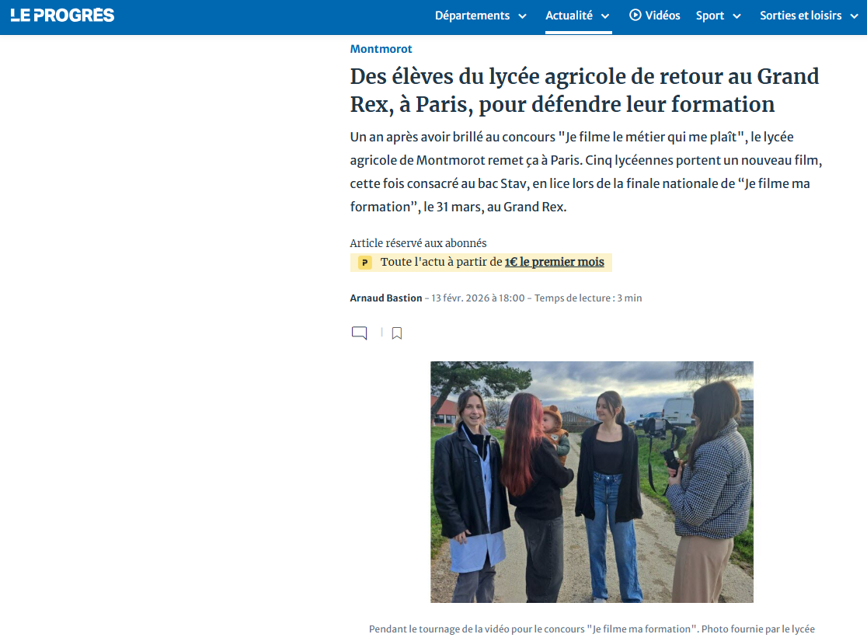Click the '1€ le premier mois' offer link
Viewport: 867px width, 641px height.
[x=554, y=263]
